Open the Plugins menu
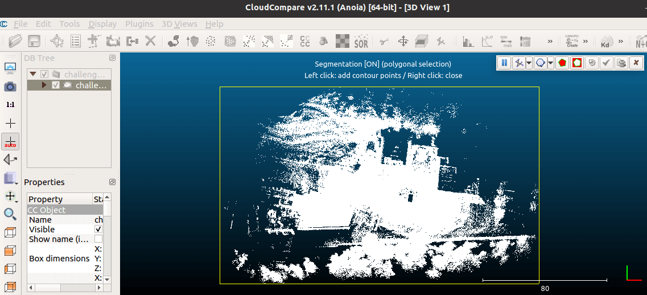The height and width of the screenshot is (295, 647). point(139,24)
